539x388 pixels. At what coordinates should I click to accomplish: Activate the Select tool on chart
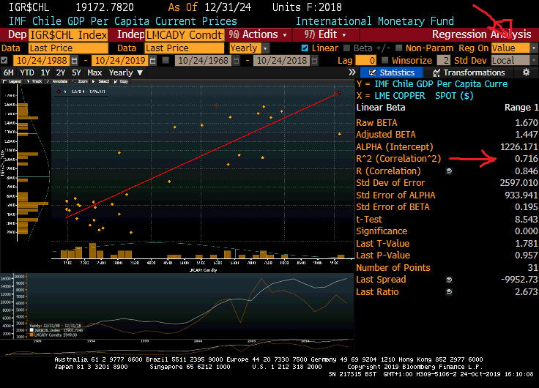click(x=101, y=81)
